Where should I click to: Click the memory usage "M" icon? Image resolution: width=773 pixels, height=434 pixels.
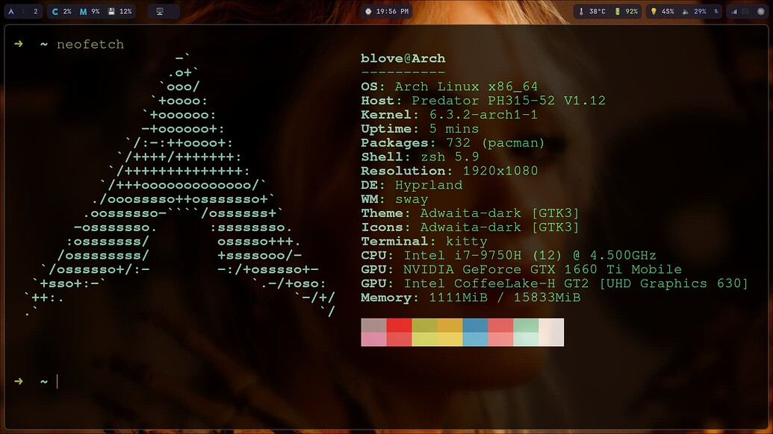point(82,11)
